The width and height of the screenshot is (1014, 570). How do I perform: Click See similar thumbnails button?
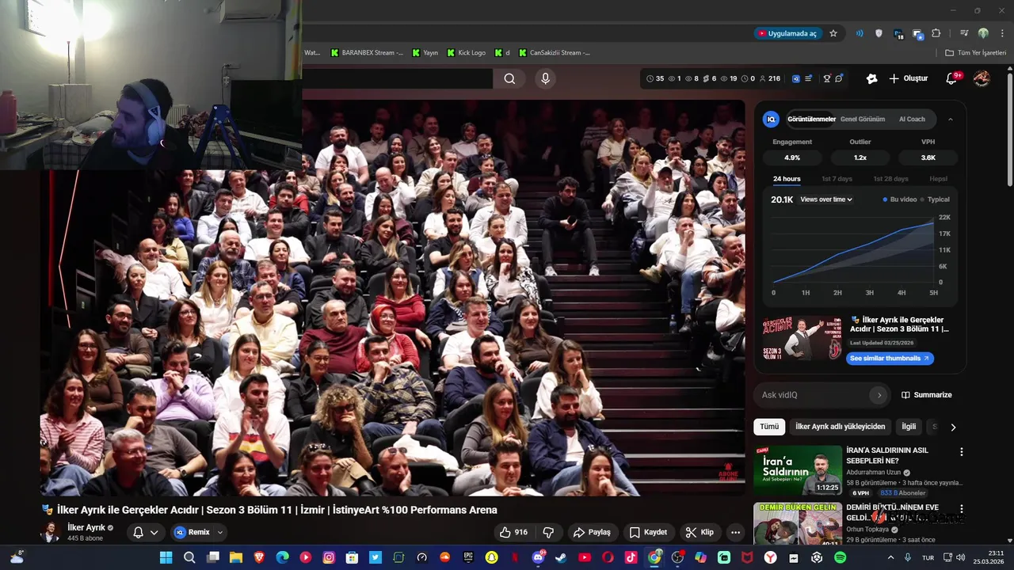890,359
